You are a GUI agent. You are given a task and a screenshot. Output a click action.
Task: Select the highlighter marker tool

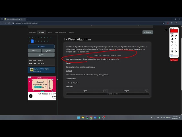click(176, 36)
